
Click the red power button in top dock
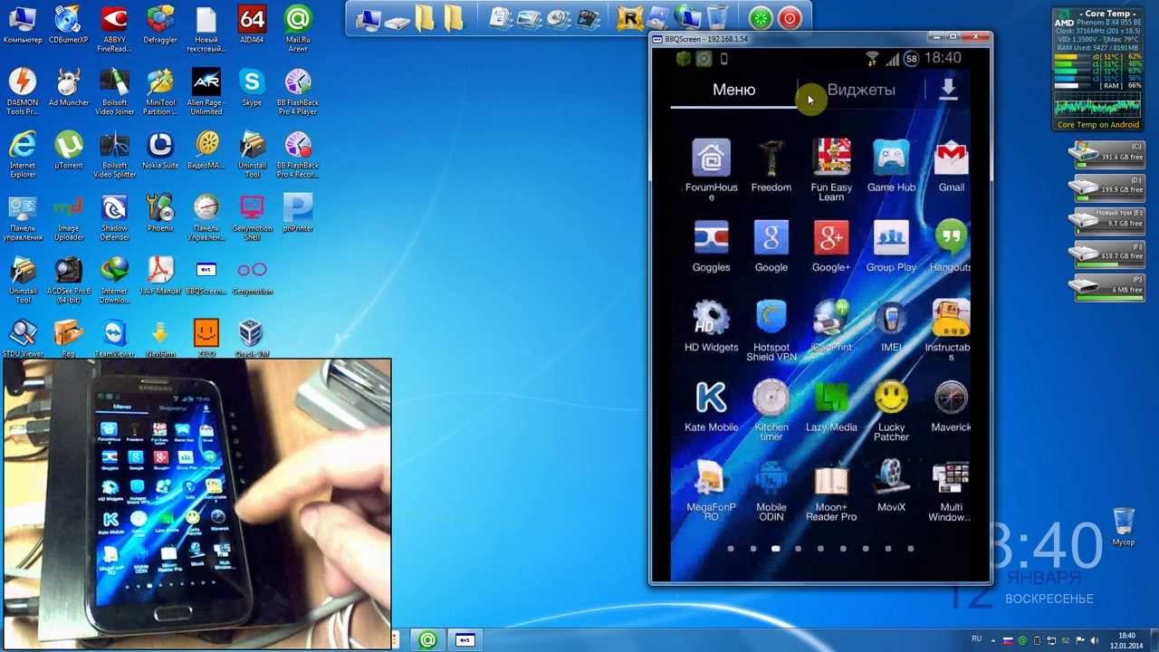pyautogui.click(x=790, y=17)
